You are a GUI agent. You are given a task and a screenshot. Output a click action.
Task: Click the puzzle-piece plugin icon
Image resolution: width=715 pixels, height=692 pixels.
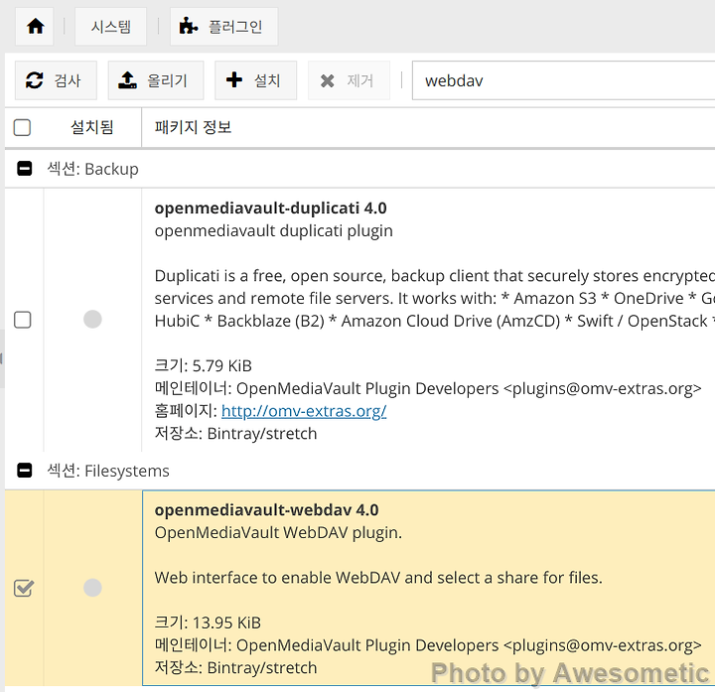[189, 27]
